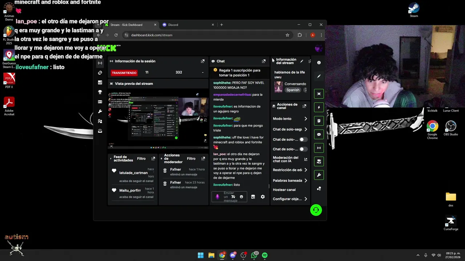Pop out the Feed de actividades panel
The image size is (465, 261).
153,158
